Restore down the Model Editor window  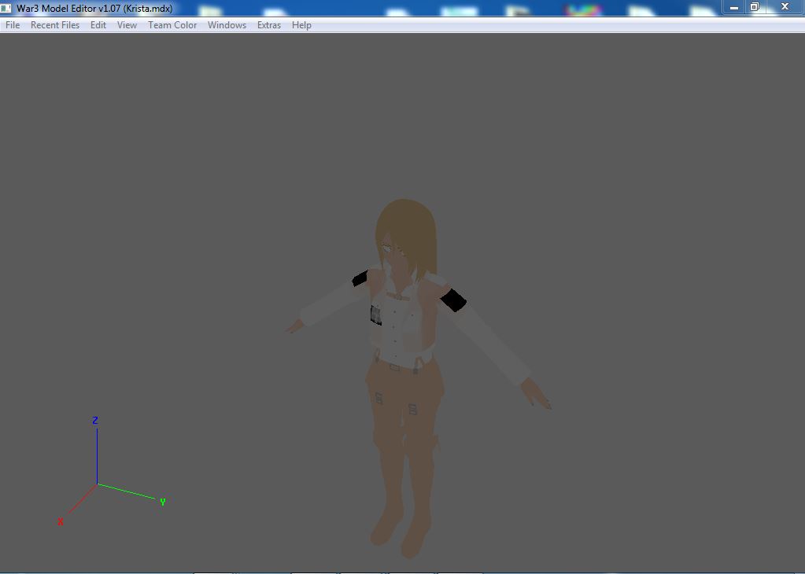tap(755, 7)
